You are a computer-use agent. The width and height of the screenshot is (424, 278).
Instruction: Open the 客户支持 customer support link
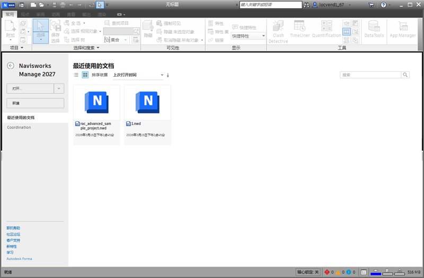click(13, 240)
